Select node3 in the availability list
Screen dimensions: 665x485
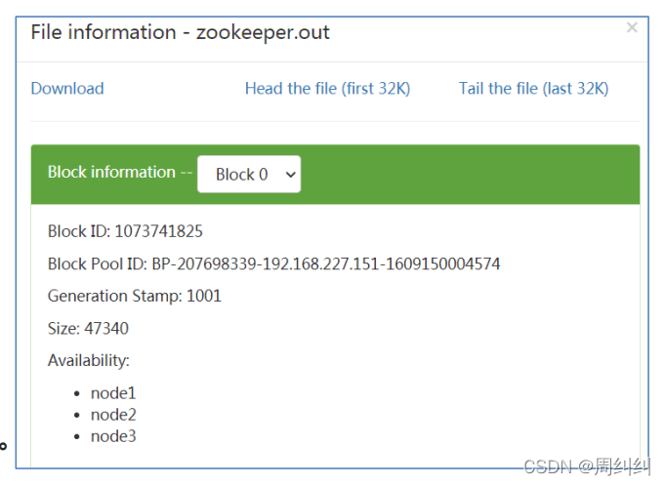[113, 436]
